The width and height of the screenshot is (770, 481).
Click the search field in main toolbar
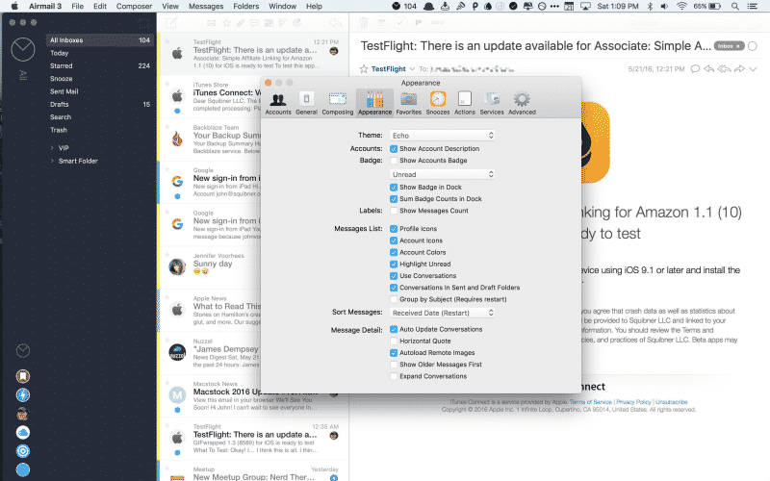coord(693,23)
